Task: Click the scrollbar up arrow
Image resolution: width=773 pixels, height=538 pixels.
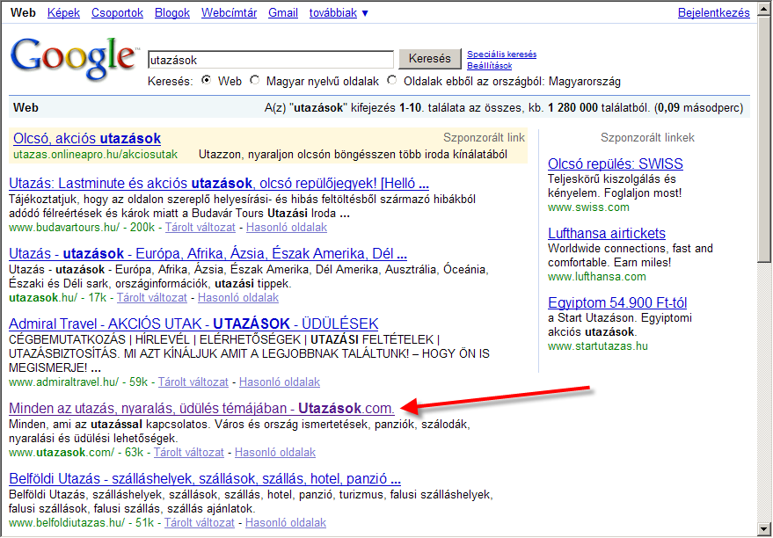Action: click(764, 9)
